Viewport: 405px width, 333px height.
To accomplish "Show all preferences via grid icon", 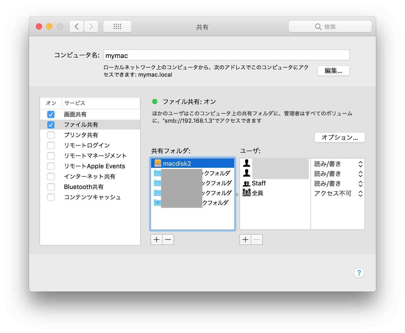I will [x=117, y=26].
